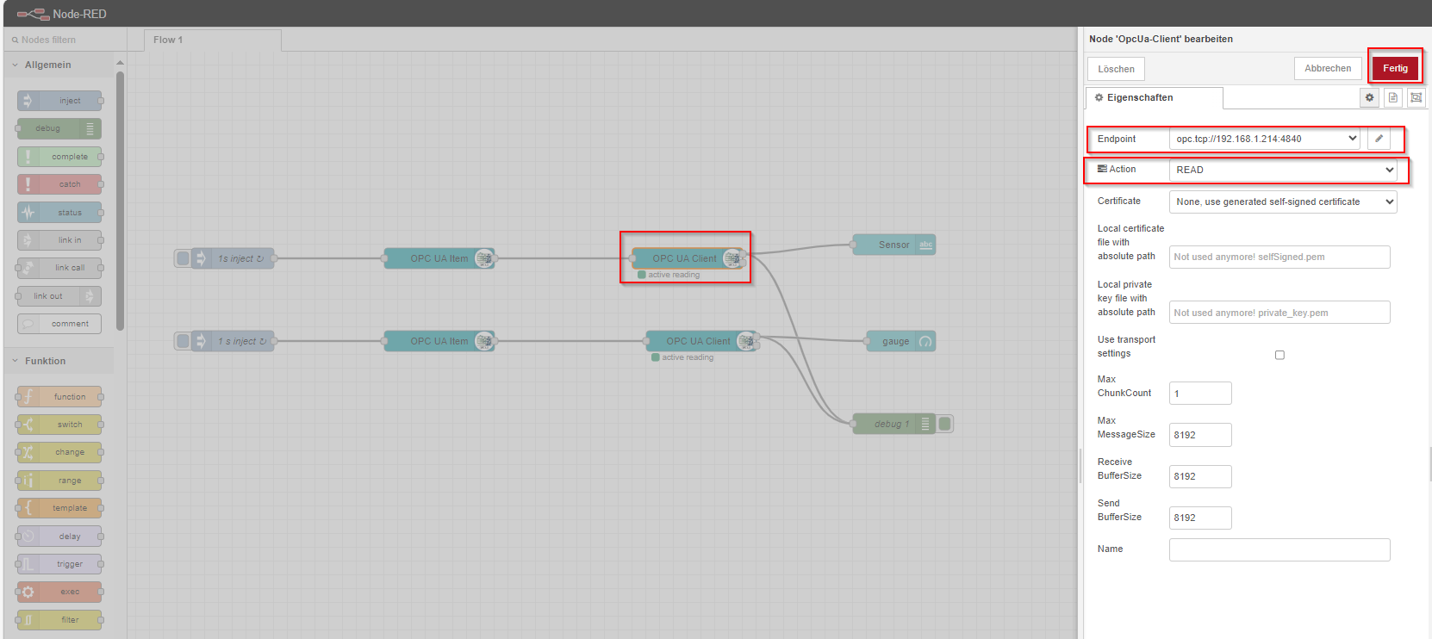This screenshot has width=1432, height=639.
Task: Select the debug node in the palette
Action: pos(59,129)
